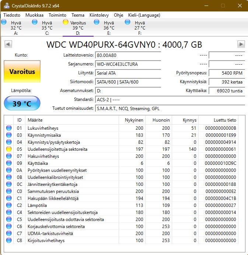Click status orb of Pyörityksen uudelleenyritykset
248x255 pixels.
pos(9,170)
